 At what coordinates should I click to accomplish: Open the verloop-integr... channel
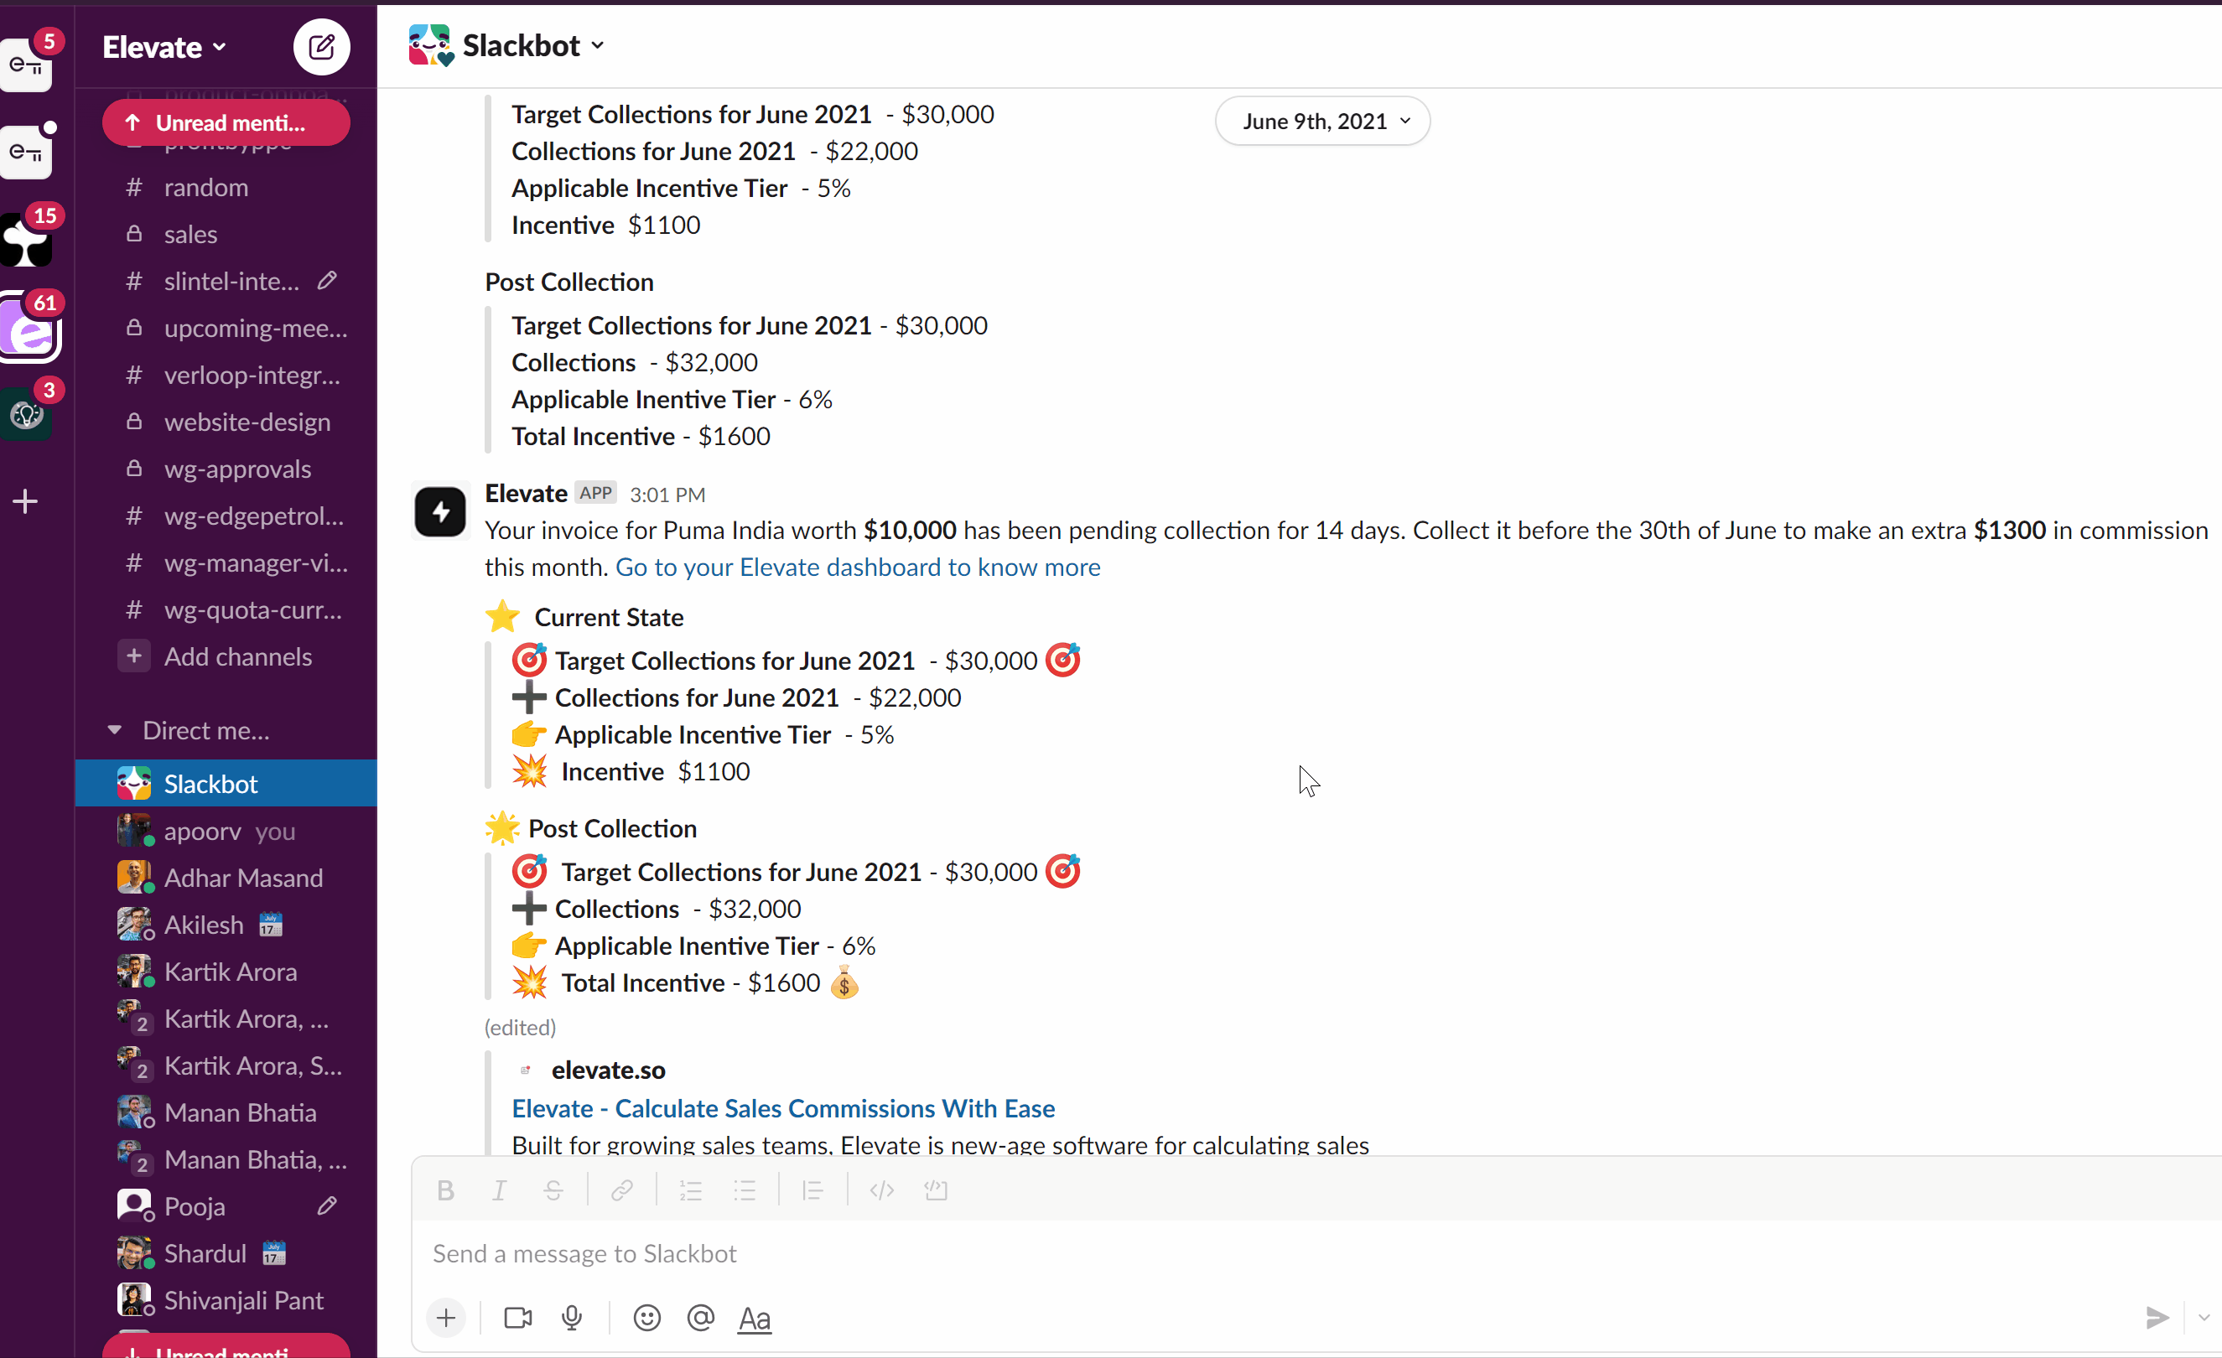pos(226,375)
